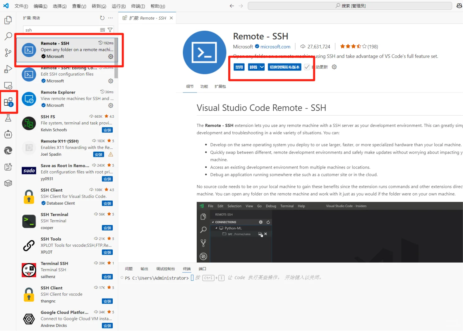Open the 终端 menu in the menu bar
This screenshot has width=463, height=331.
point(138,6)
